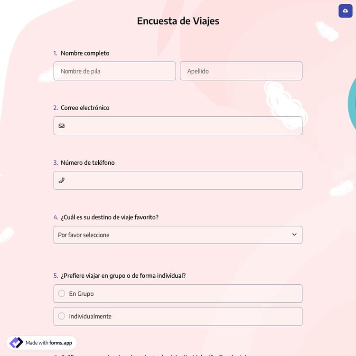Viewport: 356px width, 356px height.
Task: Click the phone icon in telephone field
Action: 62,180
